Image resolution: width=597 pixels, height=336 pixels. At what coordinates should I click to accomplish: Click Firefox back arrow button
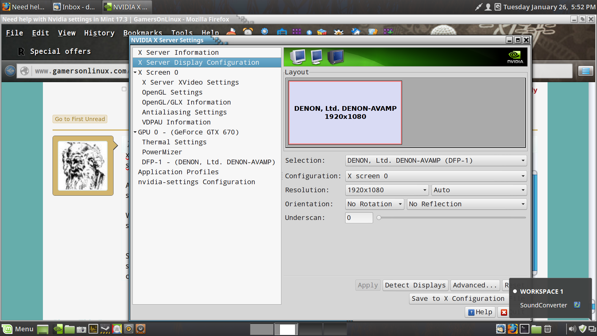click(x=10, y=71)
